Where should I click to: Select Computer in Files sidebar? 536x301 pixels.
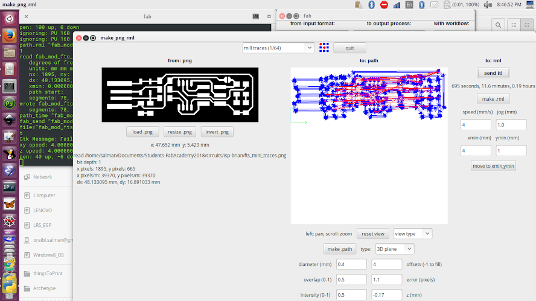click(x=44, y=195)
